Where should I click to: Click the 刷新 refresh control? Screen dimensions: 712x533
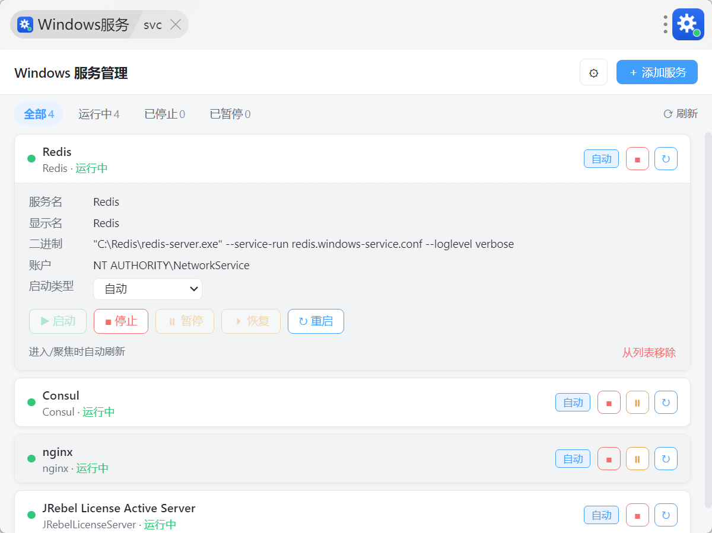(681, 114)
